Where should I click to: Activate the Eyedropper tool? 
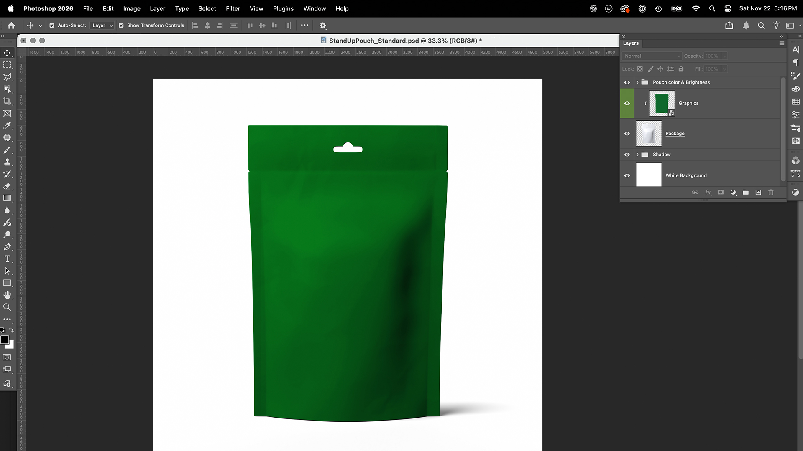click(8, 125)
